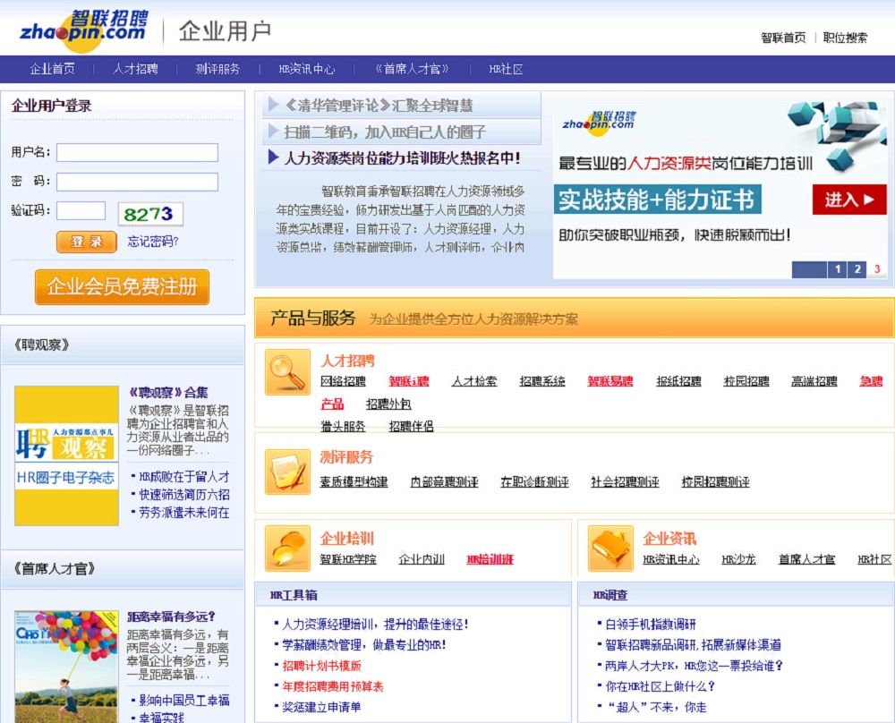This screenshot has height=723, width=895.
Task: Open 招聘外包 link
Action: 388,404
